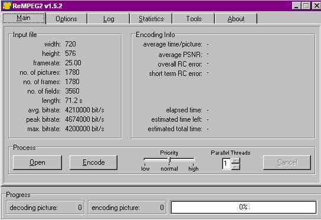This screenshot has width=321, height=220.
Task: Show the About tab
Action: pos(236,19)
